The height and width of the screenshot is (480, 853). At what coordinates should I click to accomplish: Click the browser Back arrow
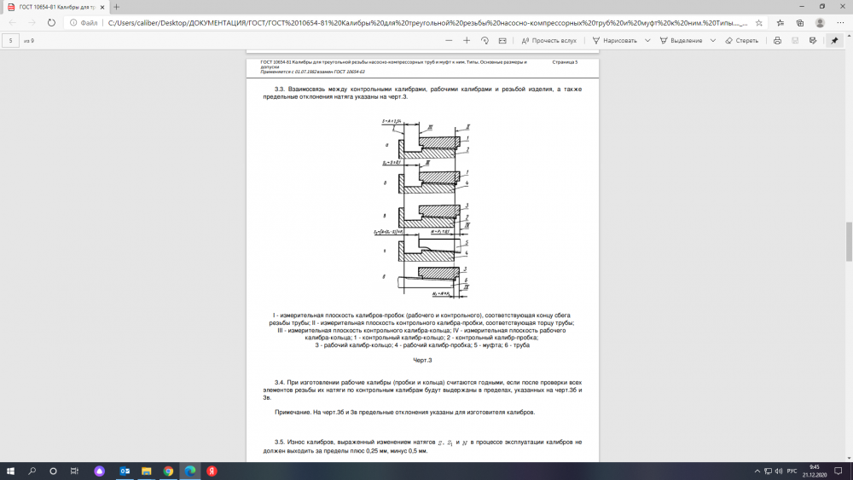coord(13,23)
